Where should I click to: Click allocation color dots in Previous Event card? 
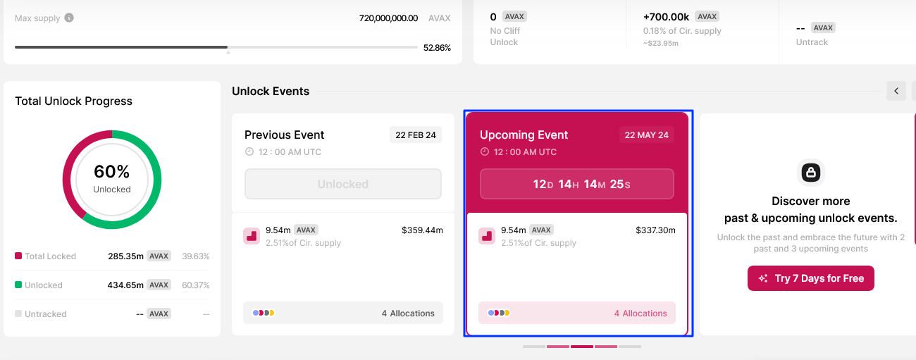pyautogui.click(x=263, y=313)
